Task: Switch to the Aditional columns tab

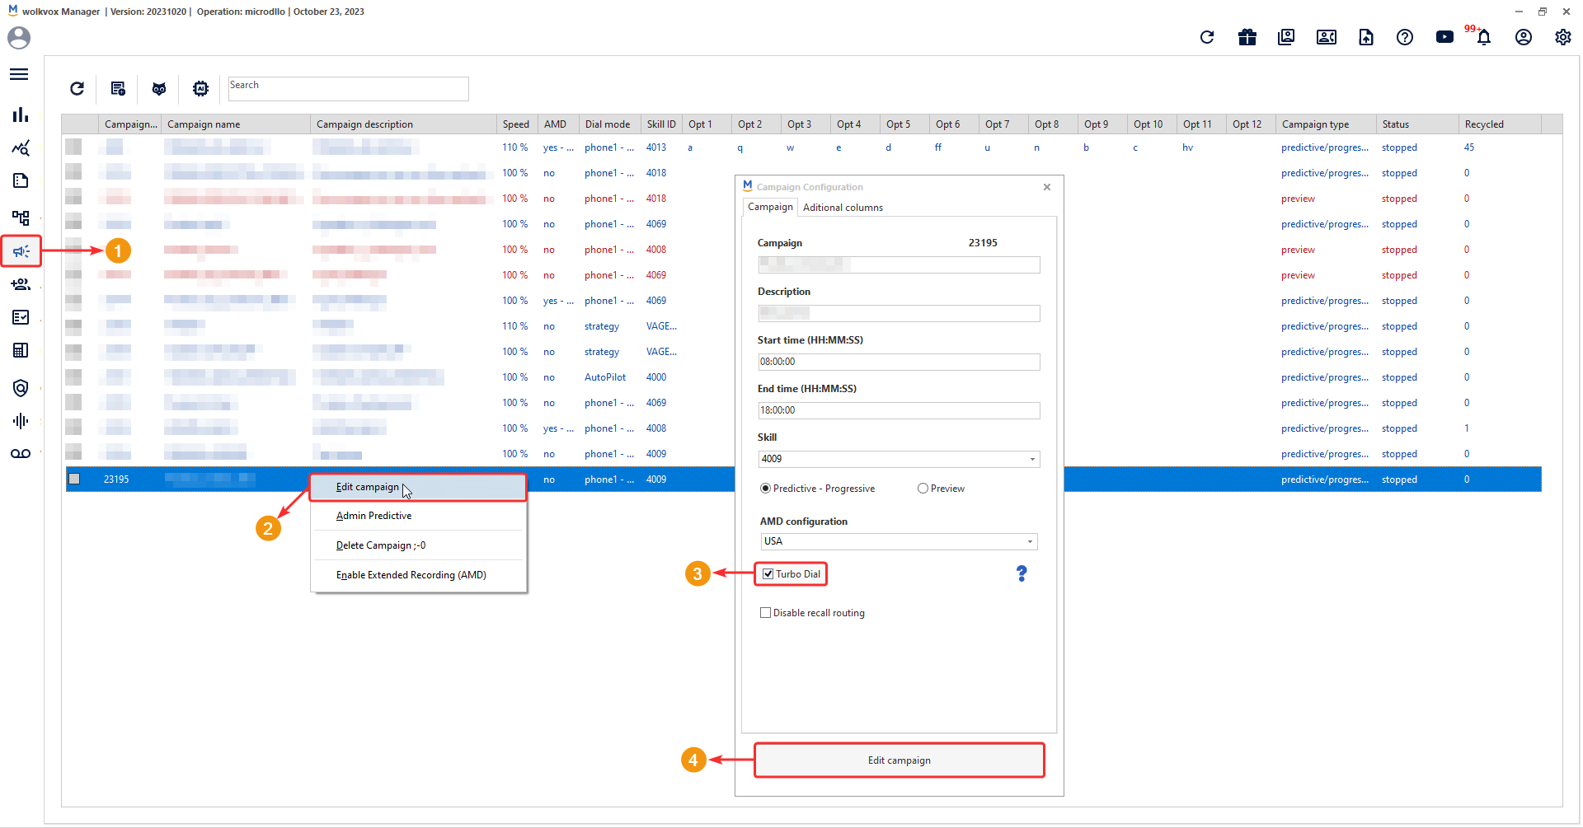Action: (843, 208)
